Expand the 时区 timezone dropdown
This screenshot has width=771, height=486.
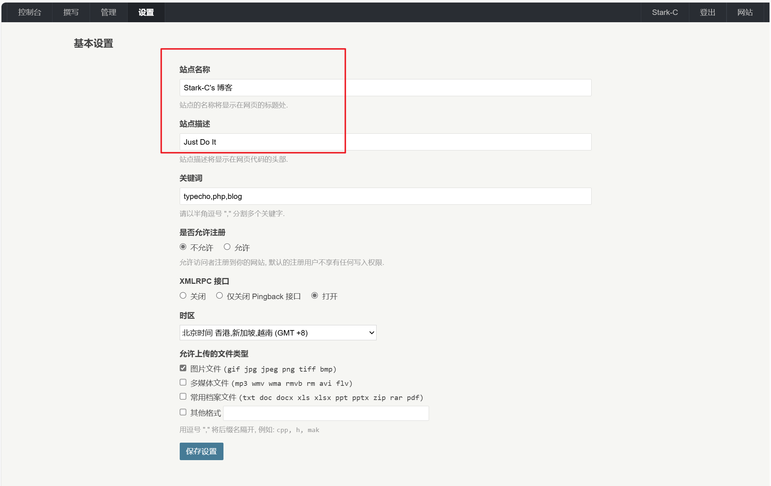[278, 333]
